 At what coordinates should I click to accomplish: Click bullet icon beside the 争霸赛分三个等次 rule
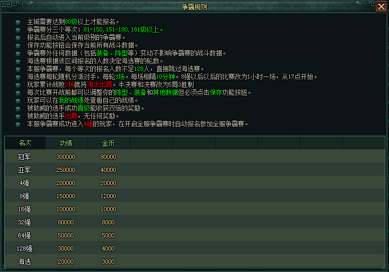18,30
